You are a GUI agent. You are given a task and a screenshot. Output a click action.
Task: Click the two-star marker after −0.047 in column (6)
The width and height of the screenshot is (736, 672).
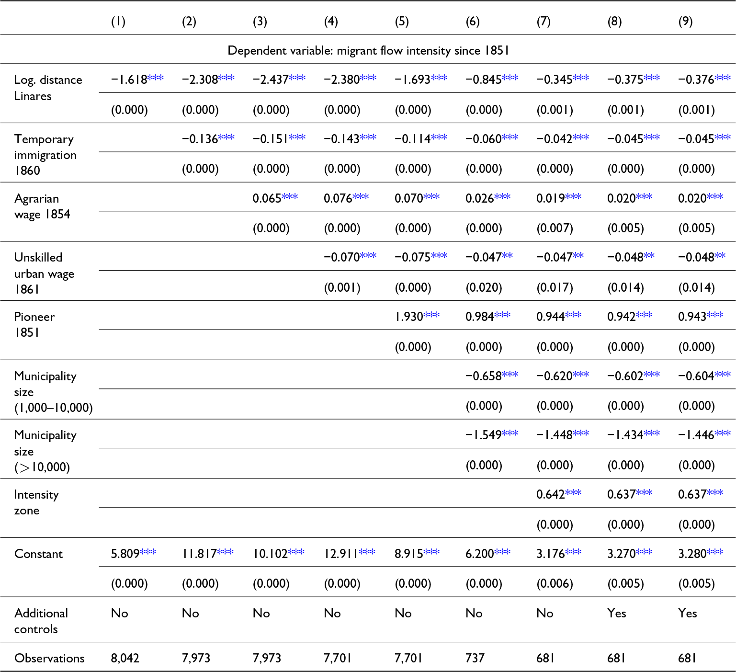508,256
